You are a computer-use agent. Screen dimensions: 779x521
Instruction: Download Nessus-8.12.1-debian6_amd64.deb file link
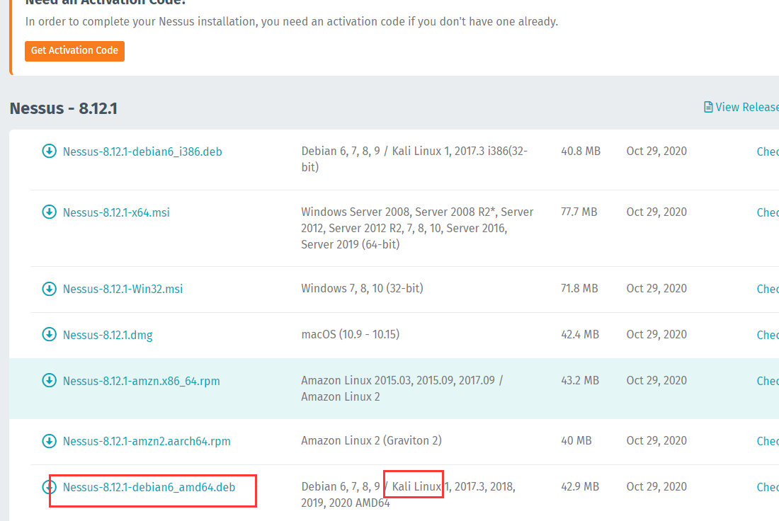pyautogui.click(x=149, y=488)
